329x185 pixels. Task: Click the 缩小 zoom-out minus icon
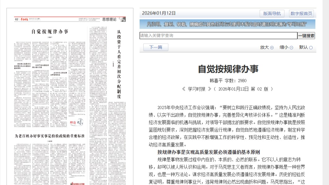[291, 48]
